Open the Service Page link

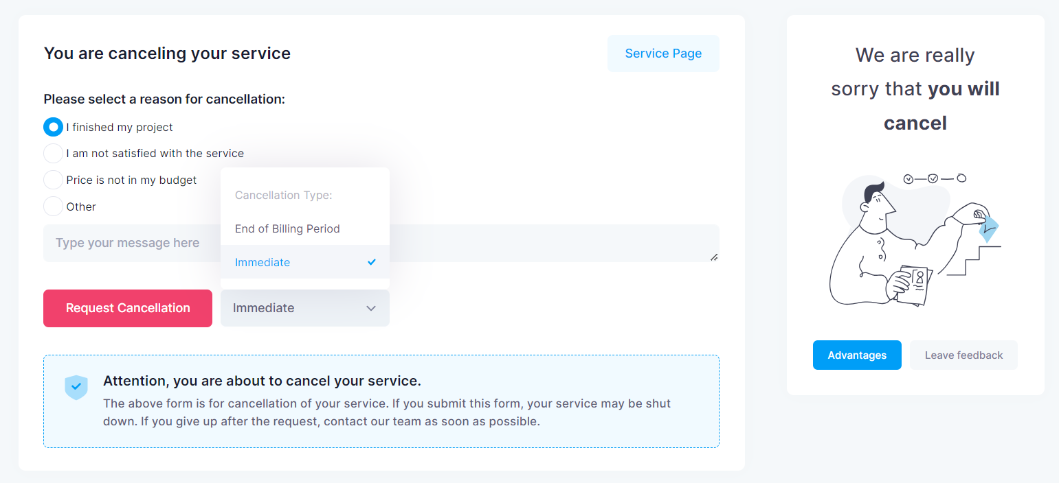(x=663, y=54)
